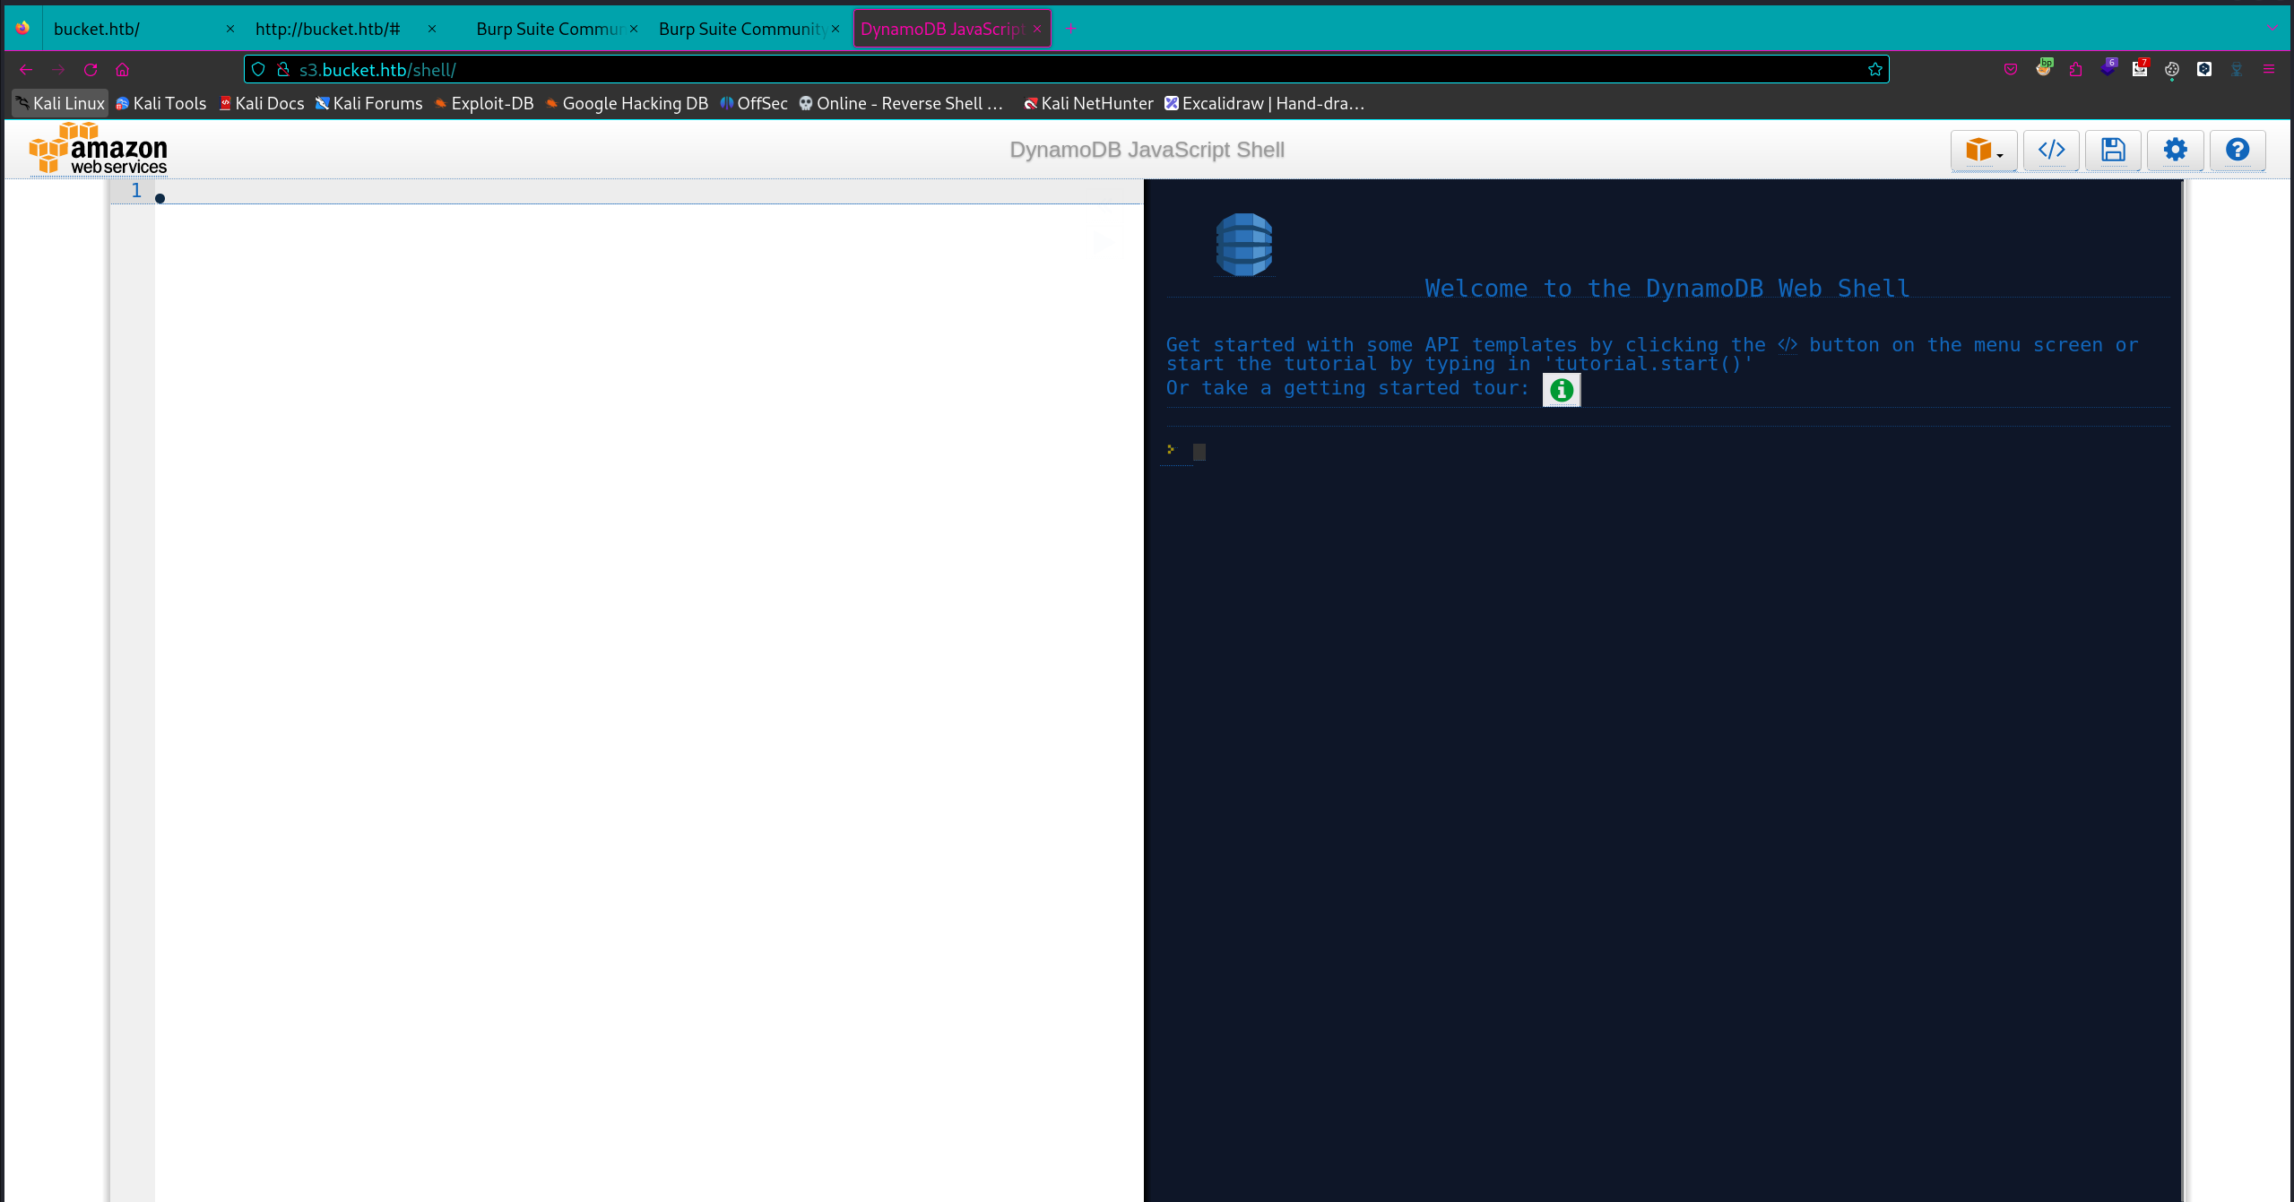
Task: Click the getting started tour info icon
Action: (x=1562, y=388)
